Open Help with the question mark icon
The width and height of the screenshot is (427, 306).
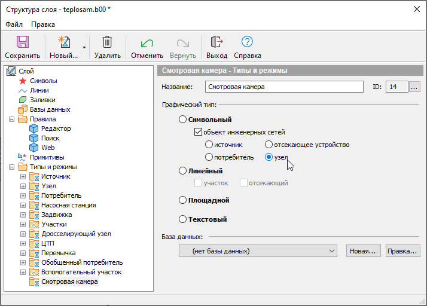[247, 42]
